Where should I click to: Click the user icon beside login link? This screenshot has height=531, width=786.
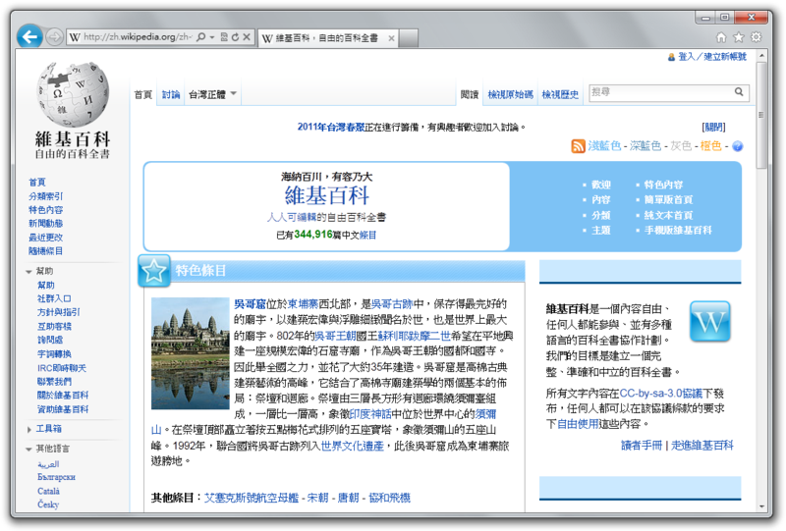point(671,57)
